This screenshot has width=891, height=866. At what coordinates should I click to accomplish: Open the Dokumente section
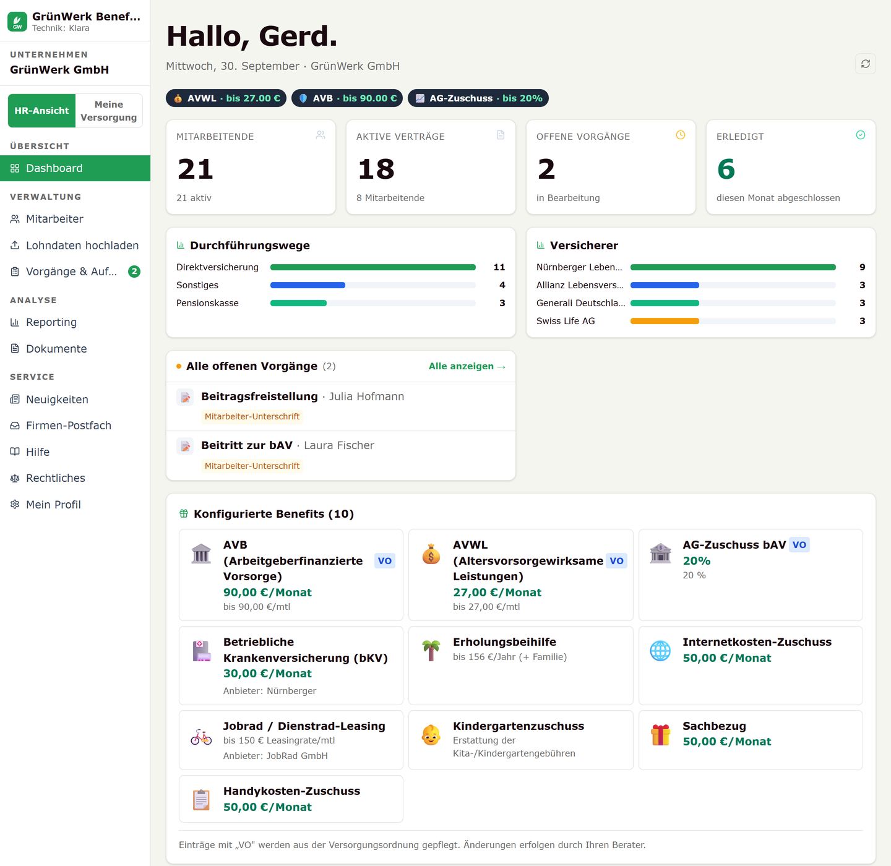tap(75, 349)
